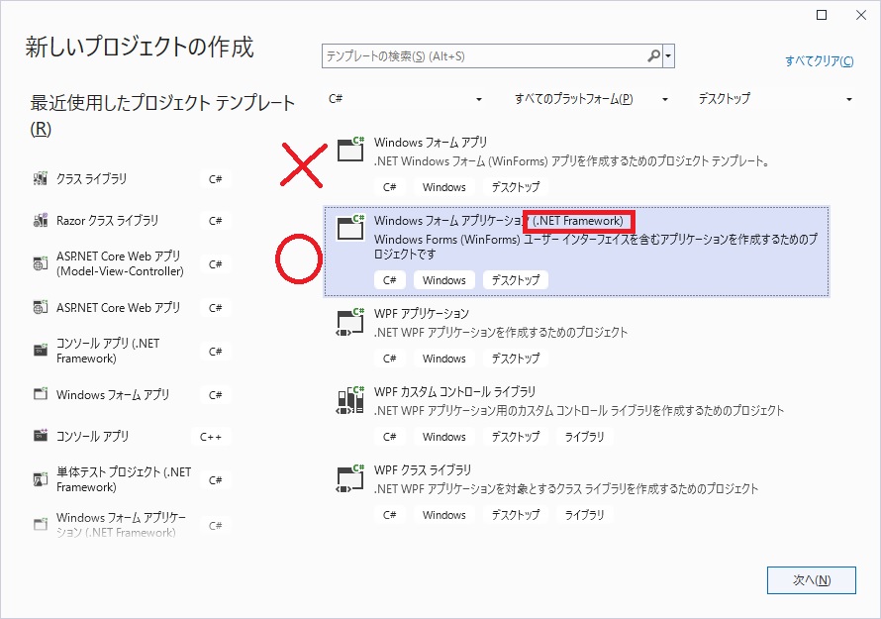Click recent Windows フォーム アプリ icon
This screenshot has height=619, width=881.
[41, 394]
